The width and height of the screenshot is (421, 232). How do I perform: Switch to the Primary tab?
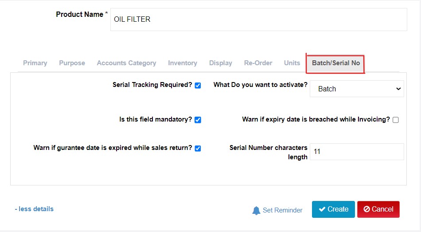(35, 63)
